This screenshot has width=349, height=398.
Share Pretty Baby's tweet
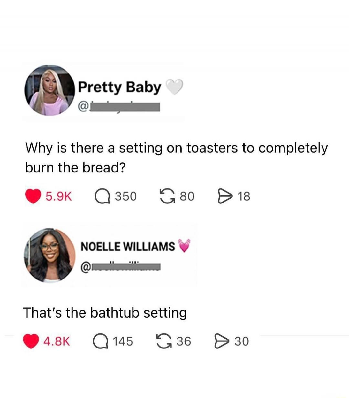[x=223, y=195]
